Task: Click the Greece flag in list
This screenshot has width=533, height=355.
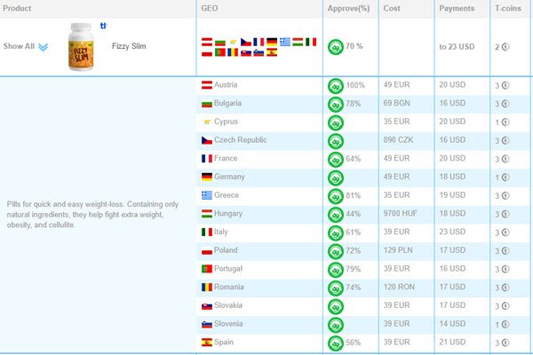Action: 207,195
